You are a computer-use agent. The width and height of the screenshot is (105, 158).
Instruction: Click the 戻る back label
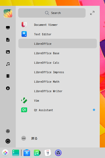tap(34, 139)
